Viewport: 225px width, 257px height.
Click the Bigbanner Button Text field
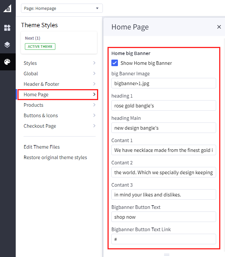click(x=163, y=217)
